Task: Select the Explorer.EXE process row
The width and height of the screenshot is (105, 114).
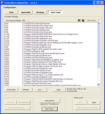Action: click(x=51, y=51)
